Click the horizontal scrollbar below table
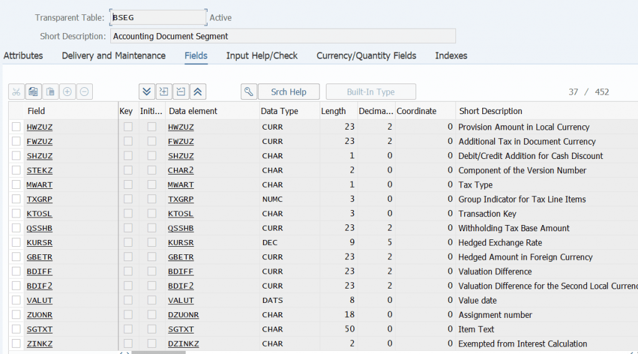The height and width of the screenshot is (354, 638). [158, 352]
